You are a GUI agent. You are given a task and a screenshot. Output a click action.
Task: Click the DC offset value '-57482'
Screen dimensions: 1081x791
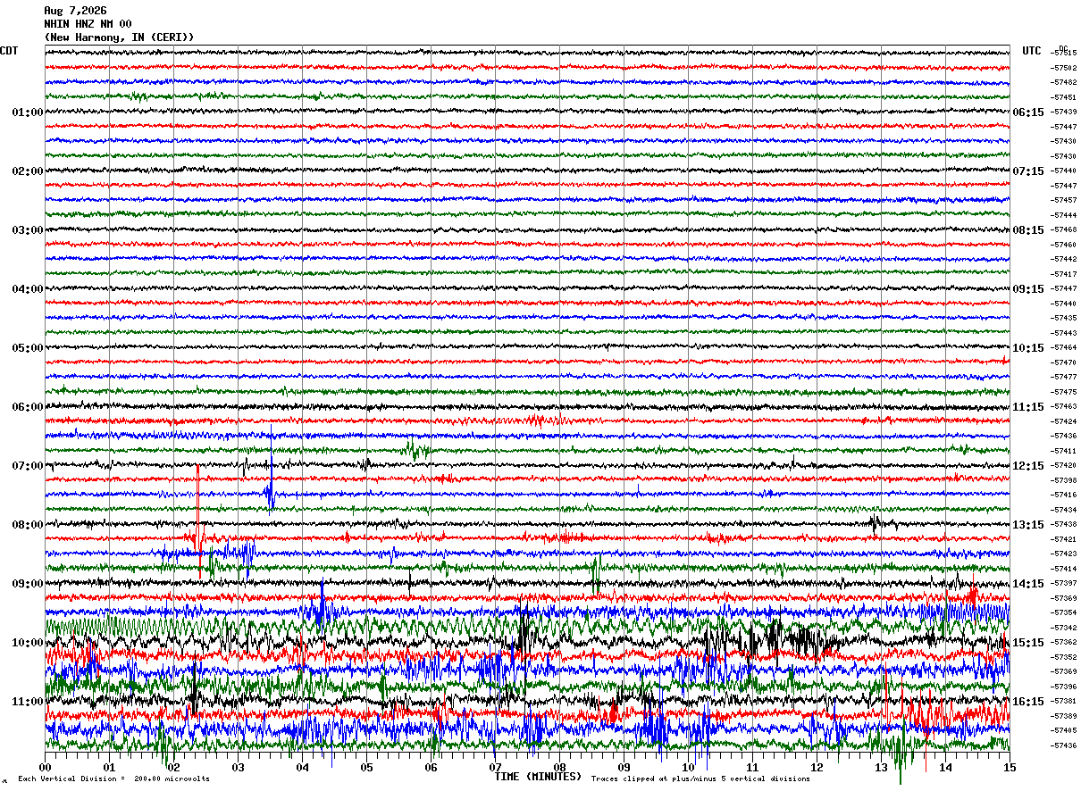pyautogui.click(x=1064, y=83)
